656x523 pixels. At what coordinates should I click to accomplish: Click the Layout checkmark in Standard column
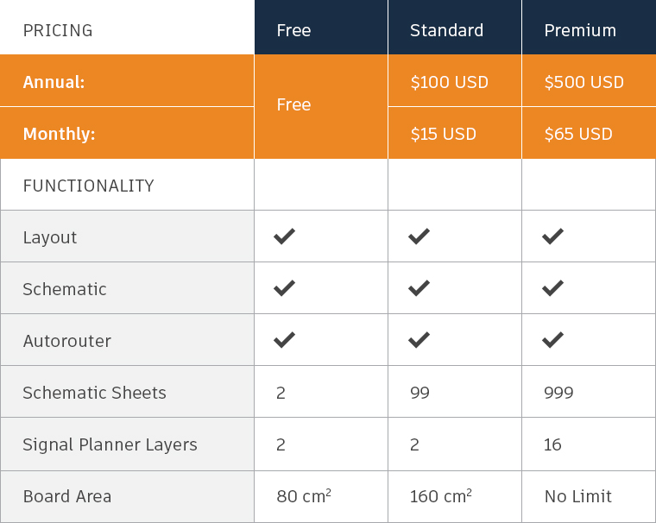(x=419, y=236)
